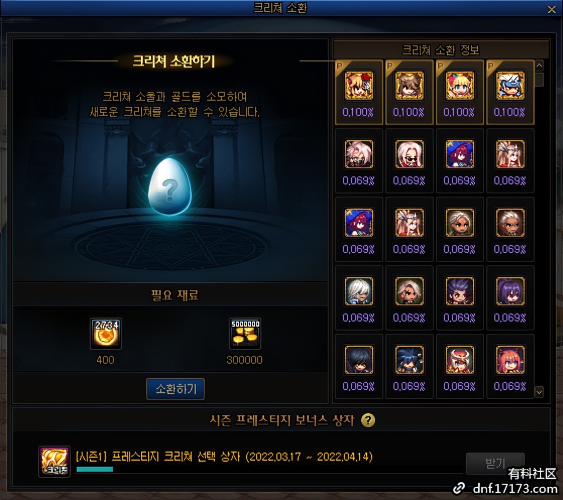Click the 크리쳐 소환 정보 panel header
Viewport: 563px width, 500px height.
440,50
